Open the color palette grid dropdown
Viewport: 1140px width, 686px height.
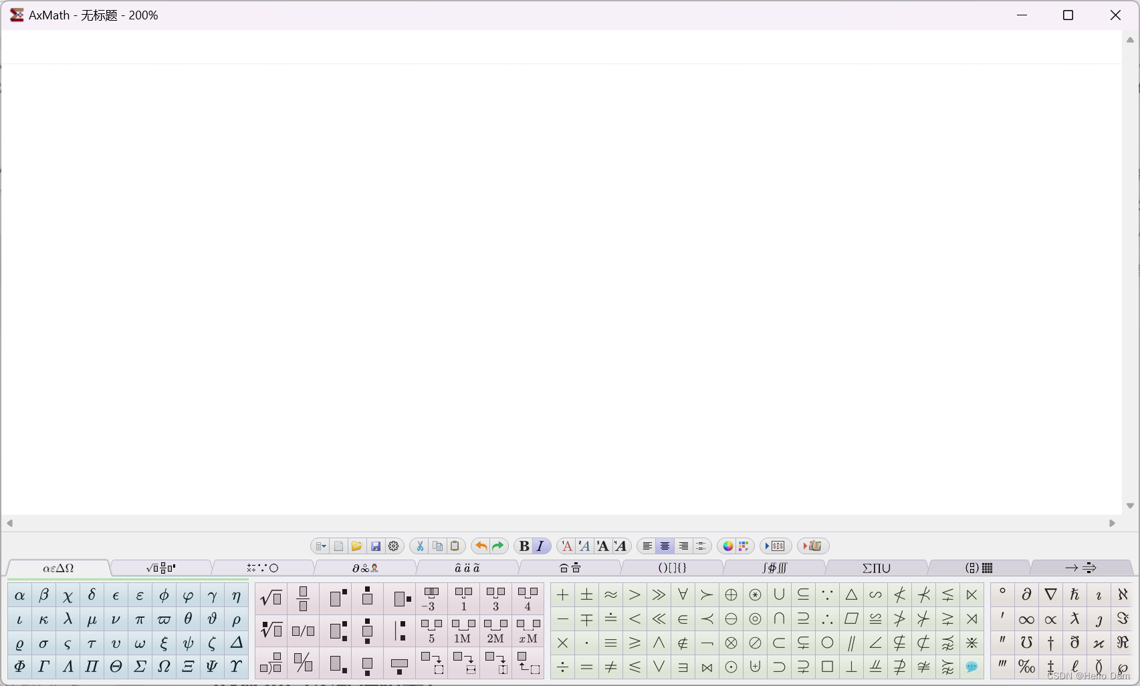tap(744, 546)
